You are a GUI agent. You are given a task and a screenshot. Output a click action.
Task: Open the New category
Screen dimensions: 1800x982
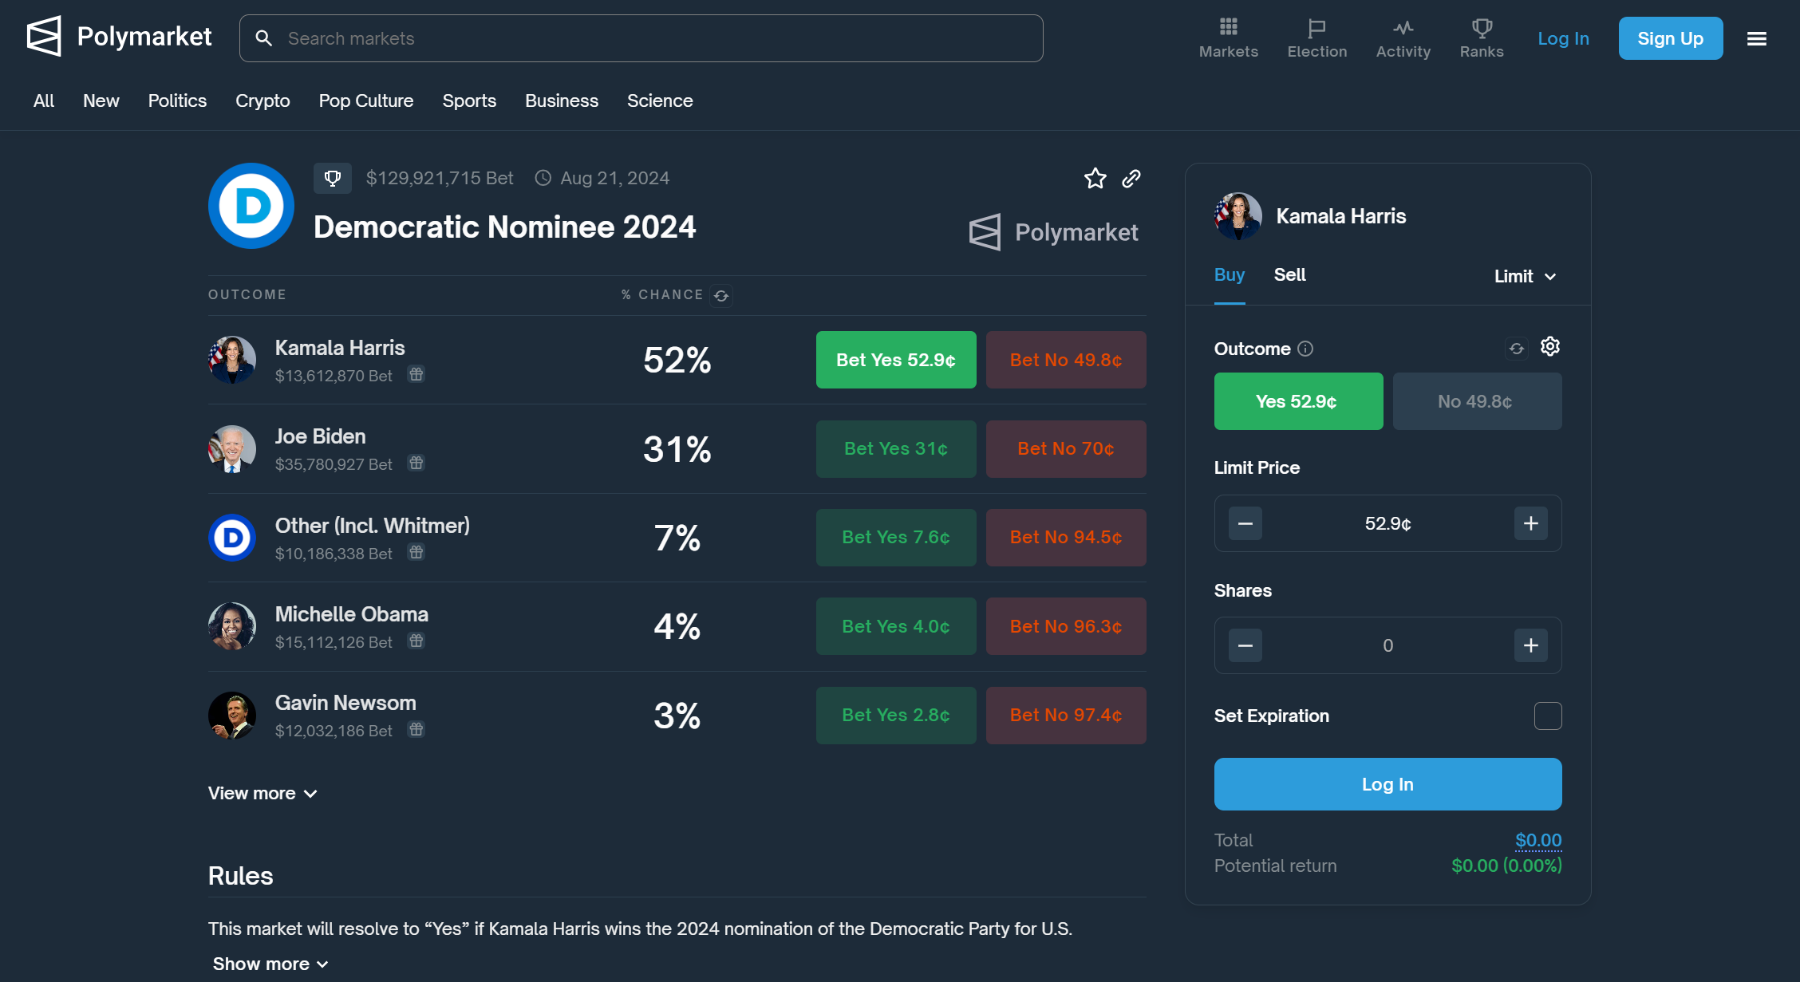101,101
